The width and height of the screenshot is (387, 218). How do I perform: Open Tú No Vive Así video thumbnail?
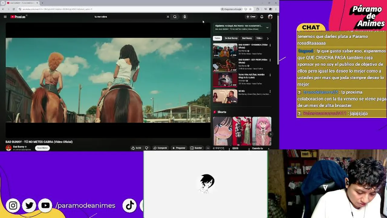[x=225, y=80]
